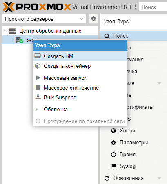Collapse the Центр обработки данных tree node
Image resolution: width=167 pixels, height=184 pixels.
coord(6,31)
